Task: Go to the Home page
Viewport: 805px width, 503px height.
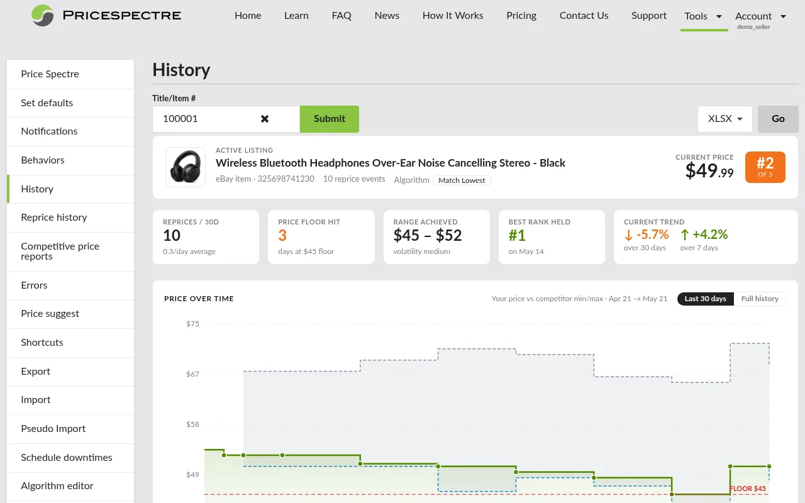Action: point(248,16)
